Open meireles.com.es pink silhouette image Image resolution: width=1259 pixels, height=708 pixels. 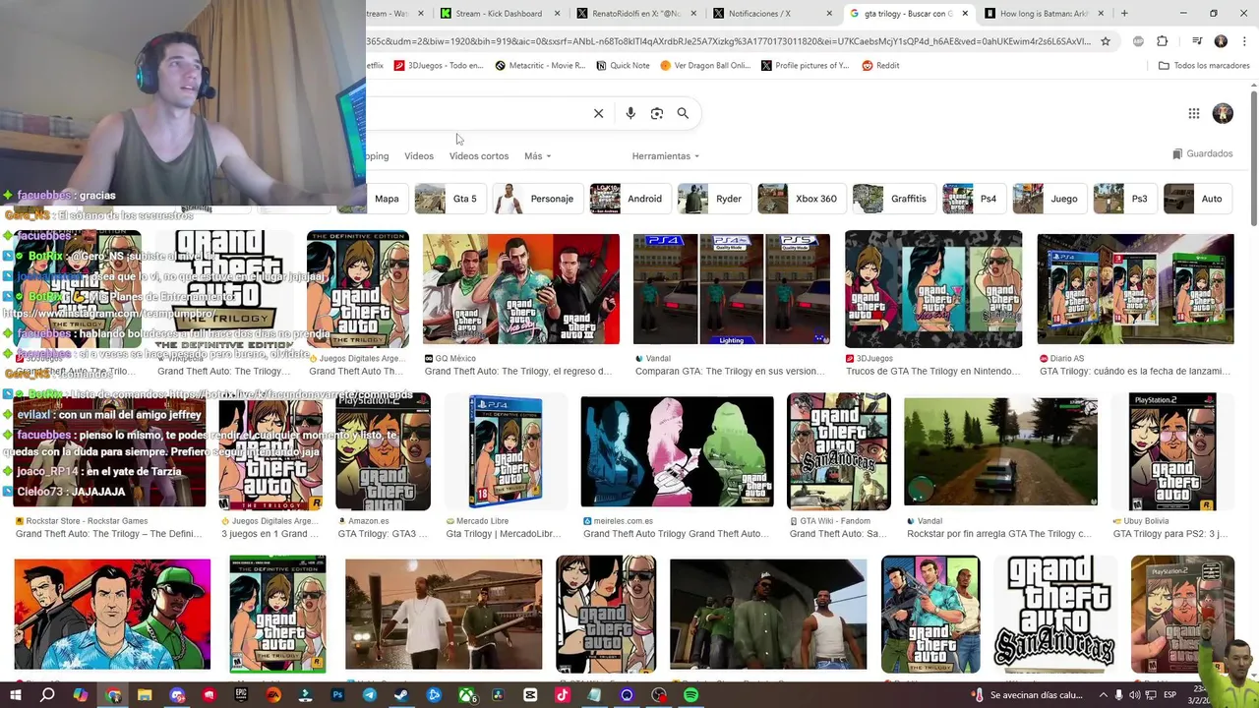pos(677,451)
